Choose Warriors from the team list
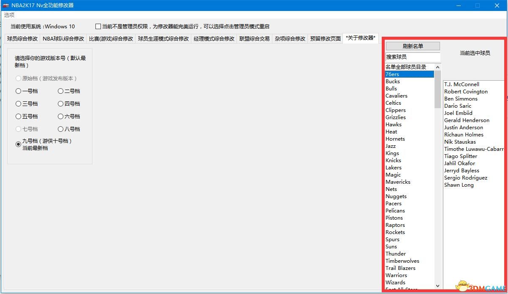 409,275
